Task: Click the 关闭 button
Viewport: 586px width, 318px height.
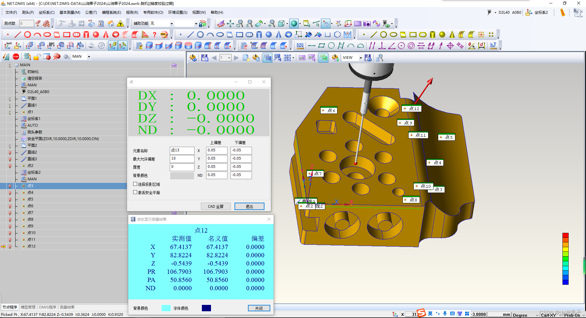Action: 259,308
